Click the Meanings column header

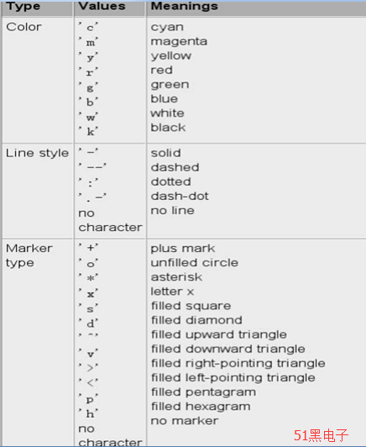tap(185, 6)
